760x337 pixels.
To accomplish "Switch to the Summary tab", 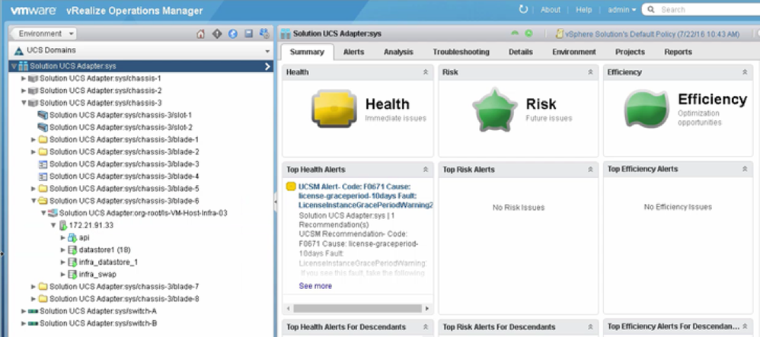I will (x=307, y=52).
